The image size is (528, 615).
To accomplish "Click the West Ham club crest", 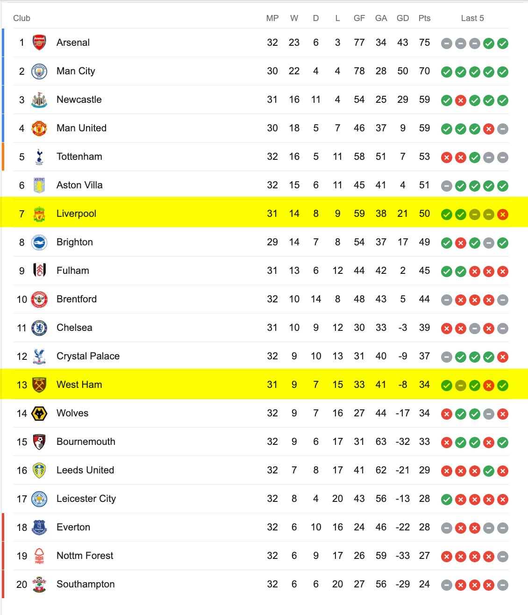I will (x=39, y=385).
